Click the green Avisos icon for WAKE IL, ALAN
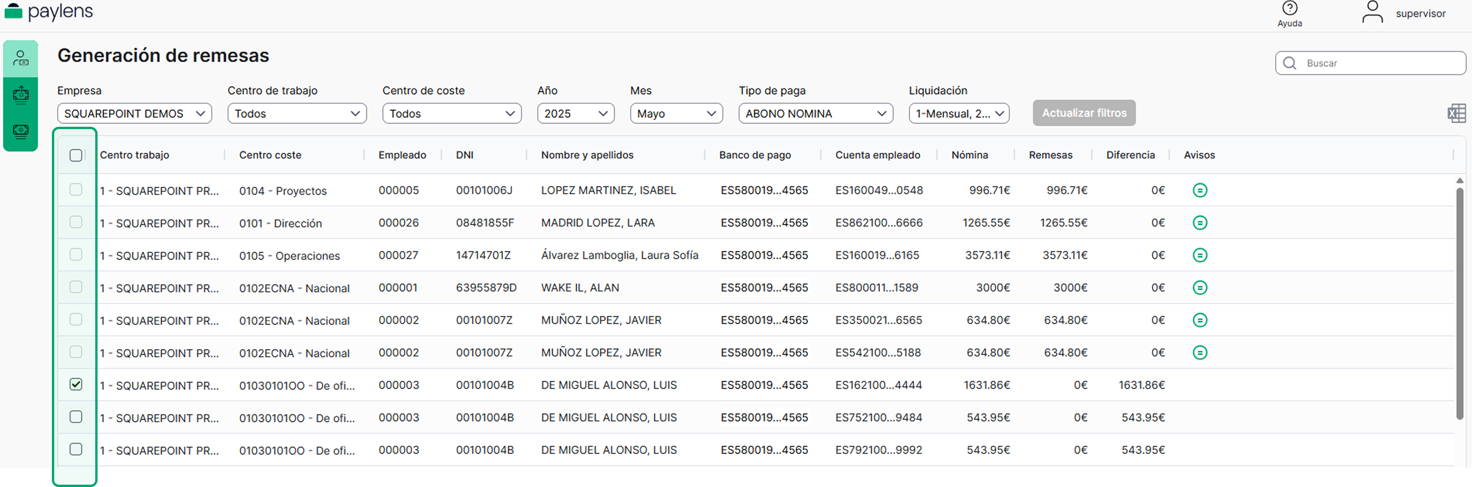Viewport: 1472px width, 487px height. [x=1199, y=288]
